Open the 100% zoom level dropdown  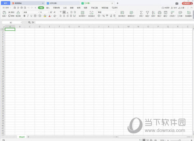(x=162, y=140)
